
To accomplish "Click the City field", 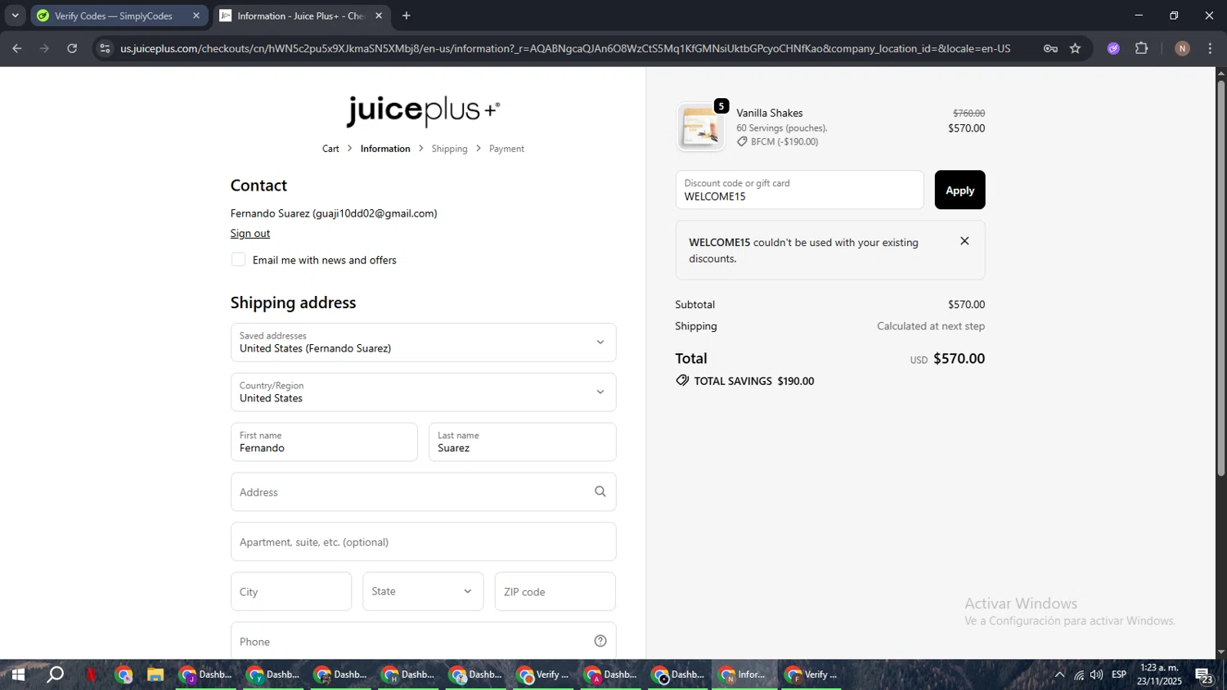I will point(291,592).
